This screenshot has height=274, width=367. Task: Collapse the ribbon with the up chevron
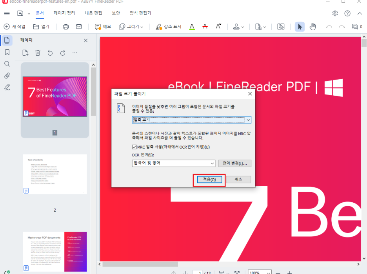tap(360, 13)
